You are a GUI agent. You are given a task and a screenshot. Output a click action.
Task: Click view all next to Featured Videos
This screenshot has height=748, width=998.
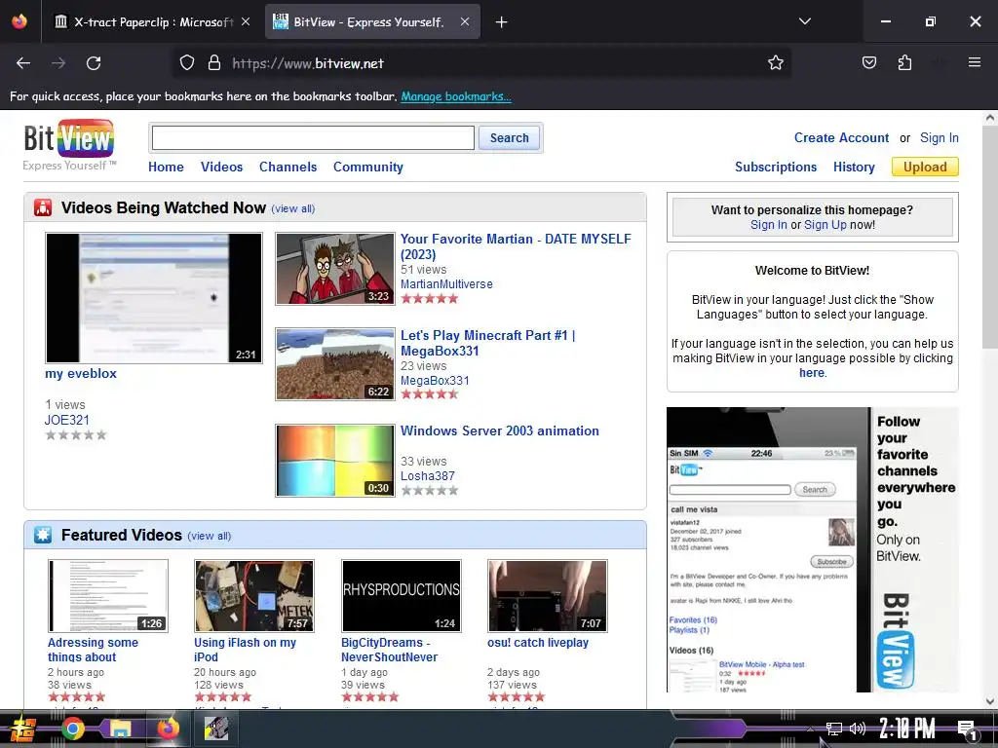click(x=209, y=536)
